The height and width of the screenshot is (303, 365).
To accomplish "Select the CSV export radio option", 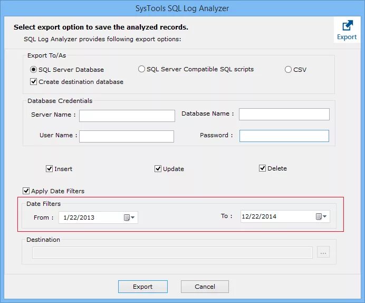I will pos(288,70).
